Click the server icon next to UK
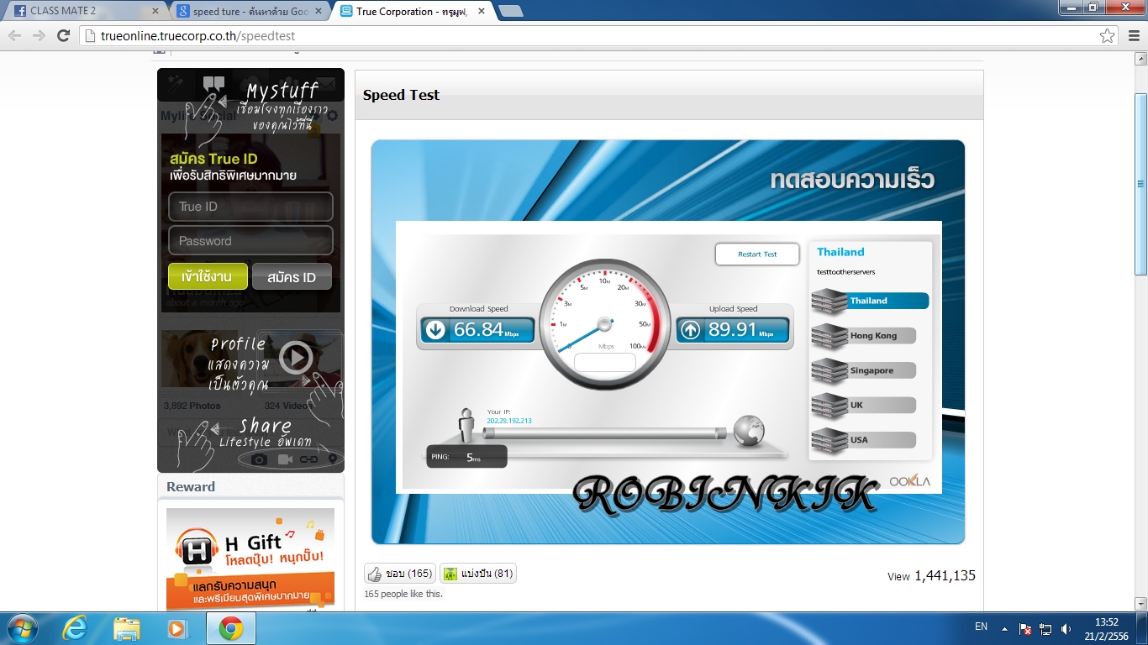1148x645 pixels. point(829,406)
